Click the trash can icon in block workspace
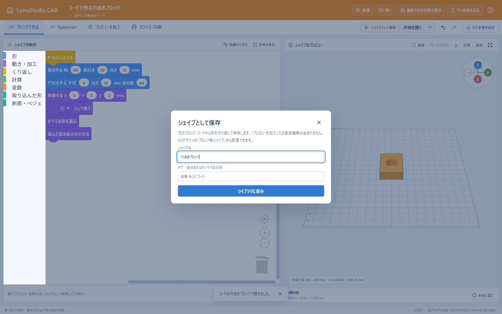Screen dimensions: 502x314 (x=262, y=265)
